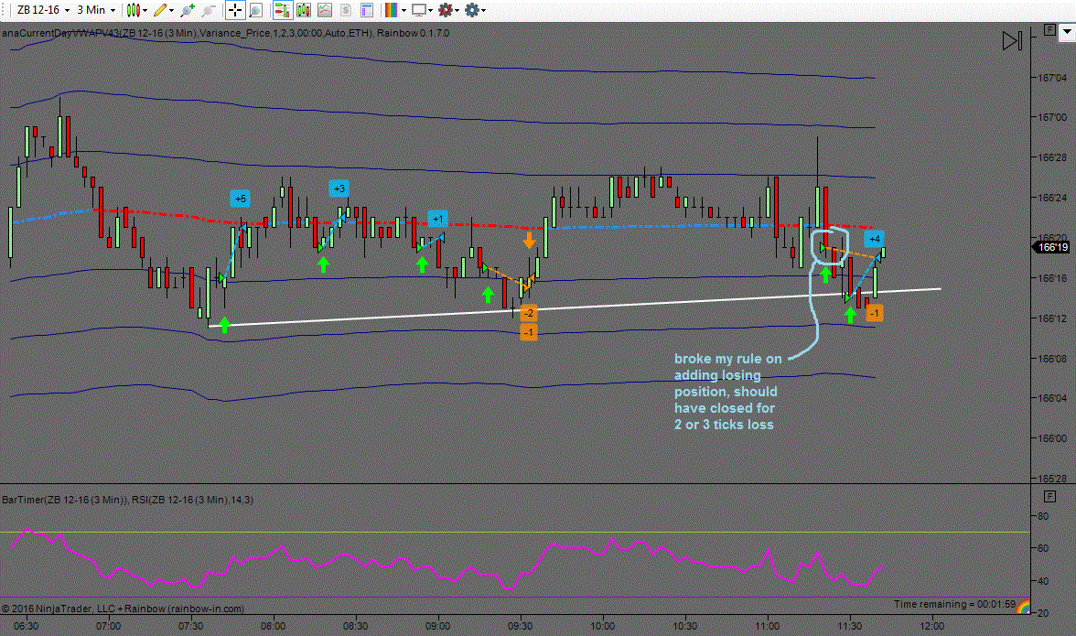
Task: Select the 'broke my rule' text annotation
Action: [727, 391]
